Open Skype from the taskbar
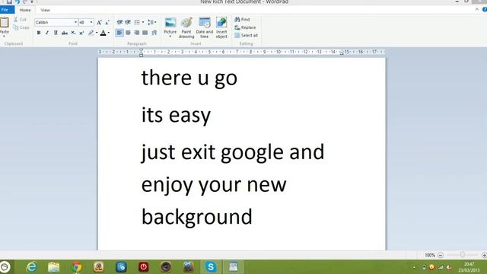 (211, 267)
